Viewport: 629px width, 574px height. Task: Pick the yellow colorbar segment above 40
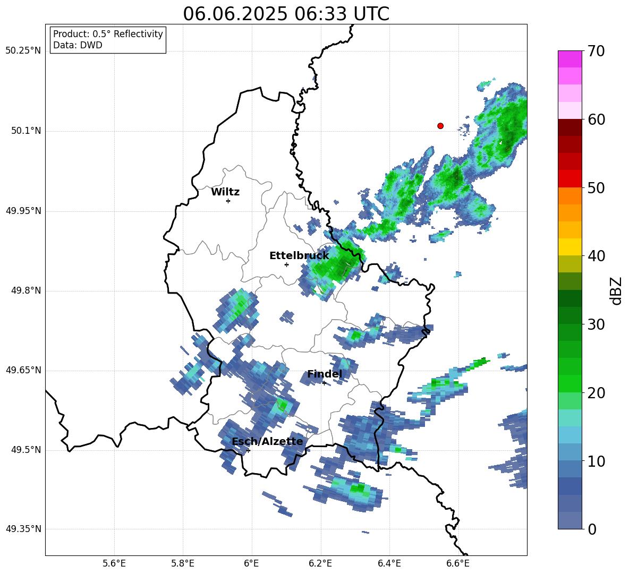point(569,246)
